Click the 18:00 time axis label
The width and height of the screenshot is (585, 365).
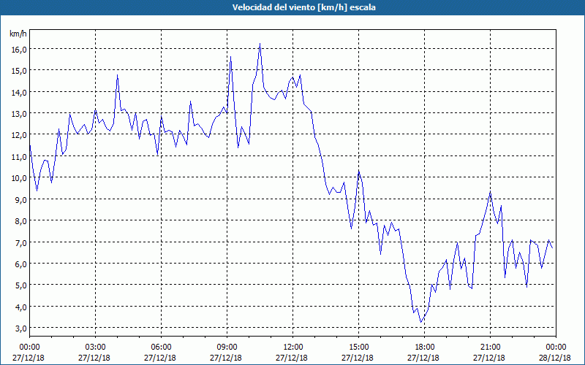pos(424,347)
